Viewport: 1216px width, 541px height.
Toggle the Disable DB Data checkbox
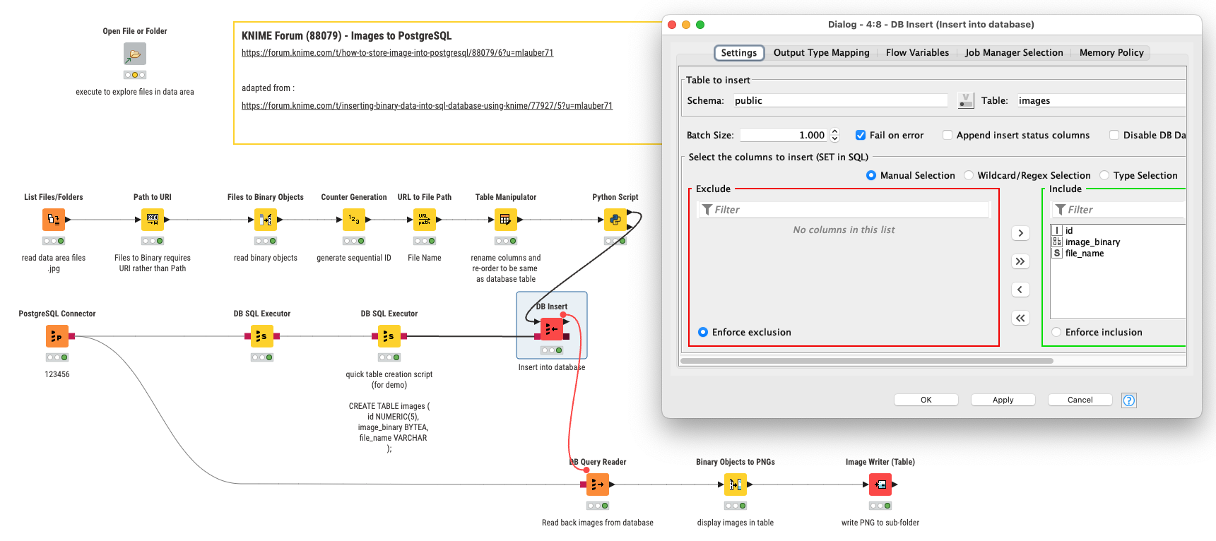(1114, 135)
